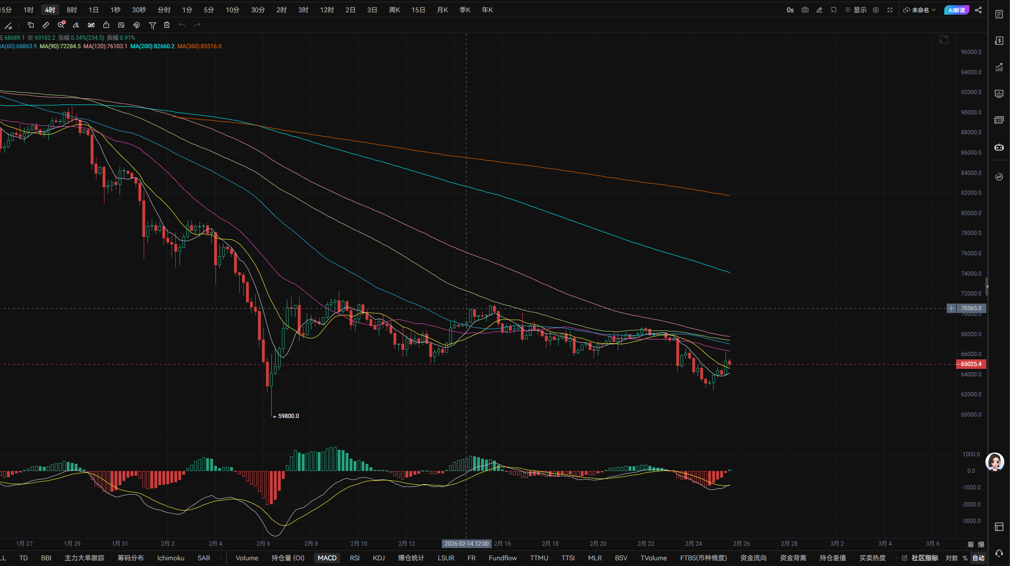Select the ruler measure tool
1010x566 pixels.
(x=46, y=25)
